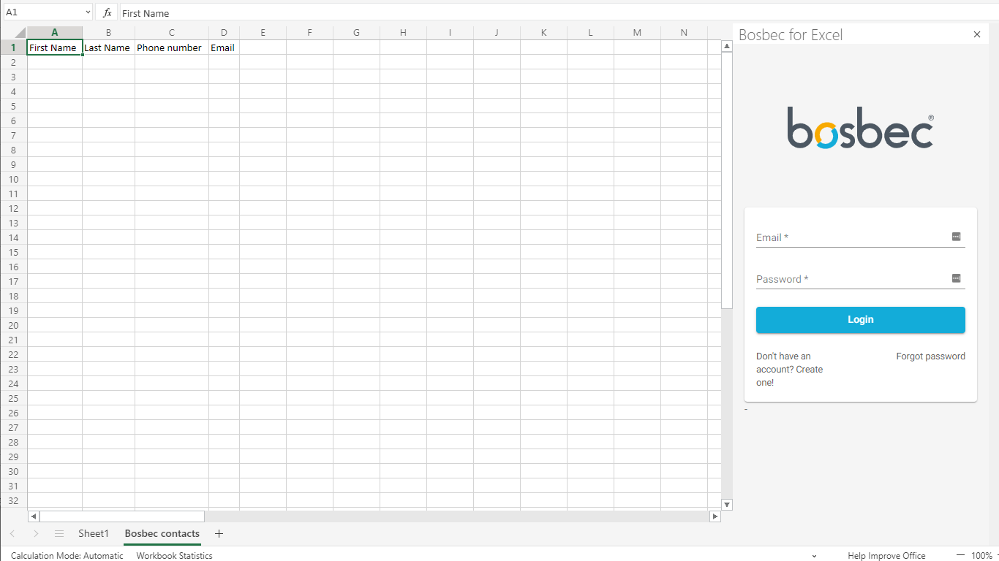The image size is (999, 561).
Task: Click Help Improve Office in status bar
Action: 886,556
